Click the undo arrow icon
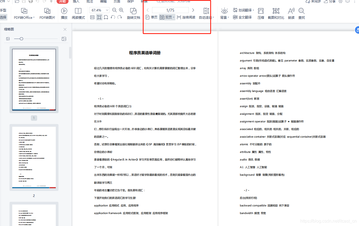This screenshot has height=226, width=359. tap(37, 1)
